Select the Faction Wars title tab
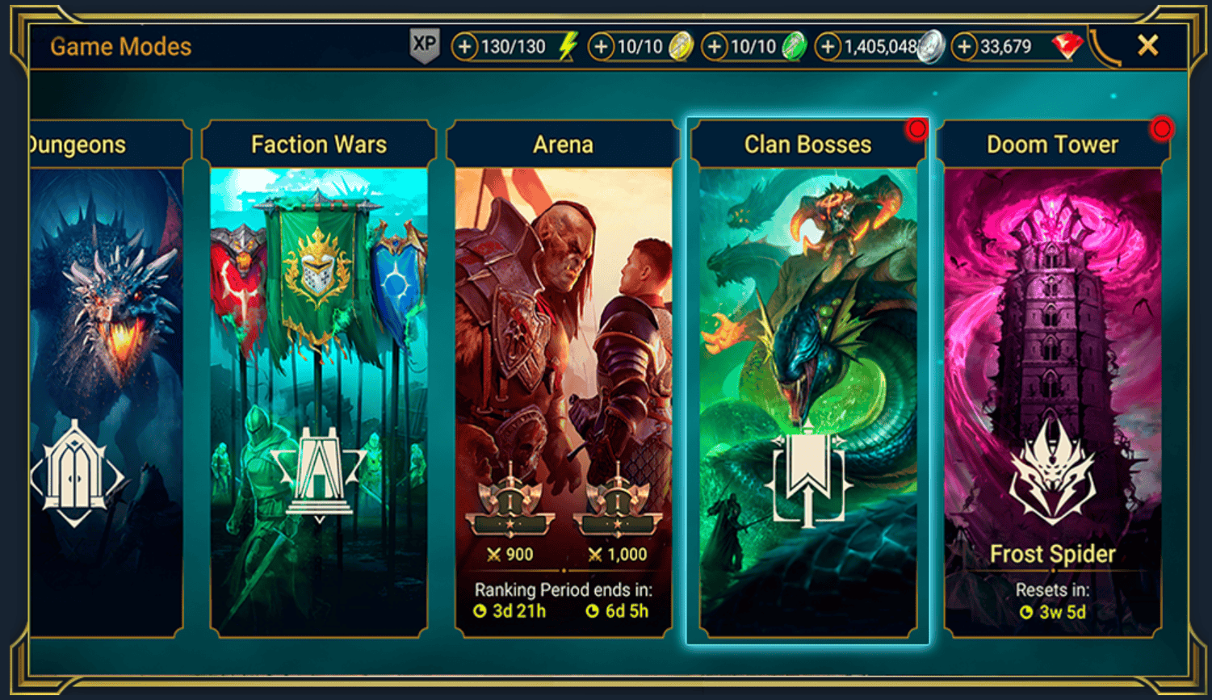 [319, 145]
